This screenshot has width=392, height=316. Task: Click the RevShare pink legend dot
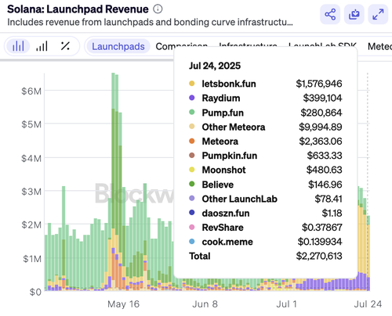[x=192, y=227]
